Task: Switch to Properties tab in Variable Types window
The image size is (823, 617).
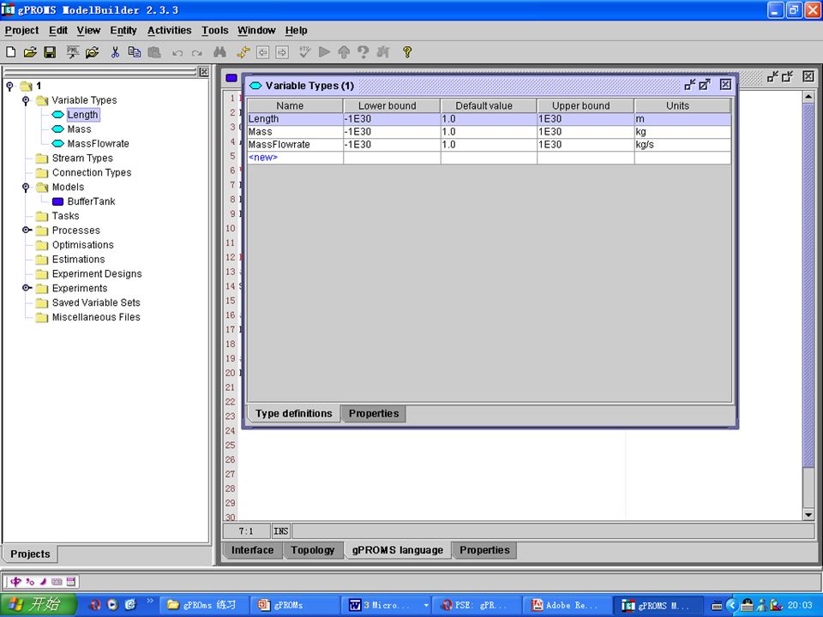Action: point(374,413)
